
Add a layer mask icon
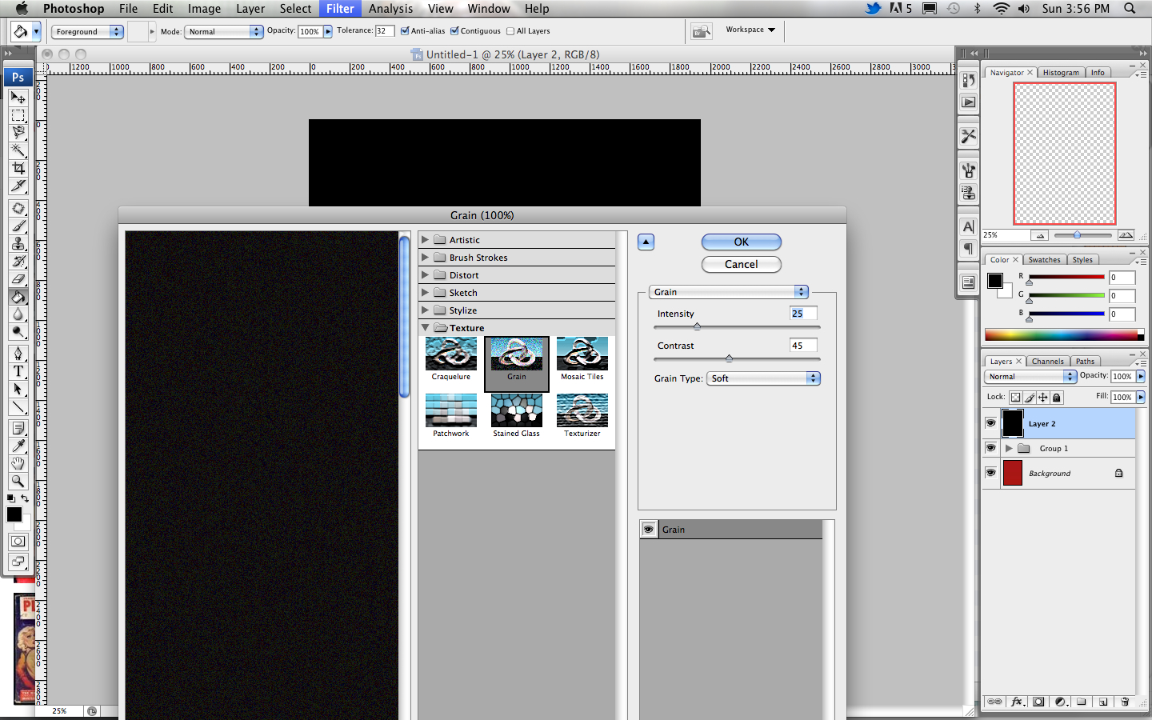coord(1038,702)
